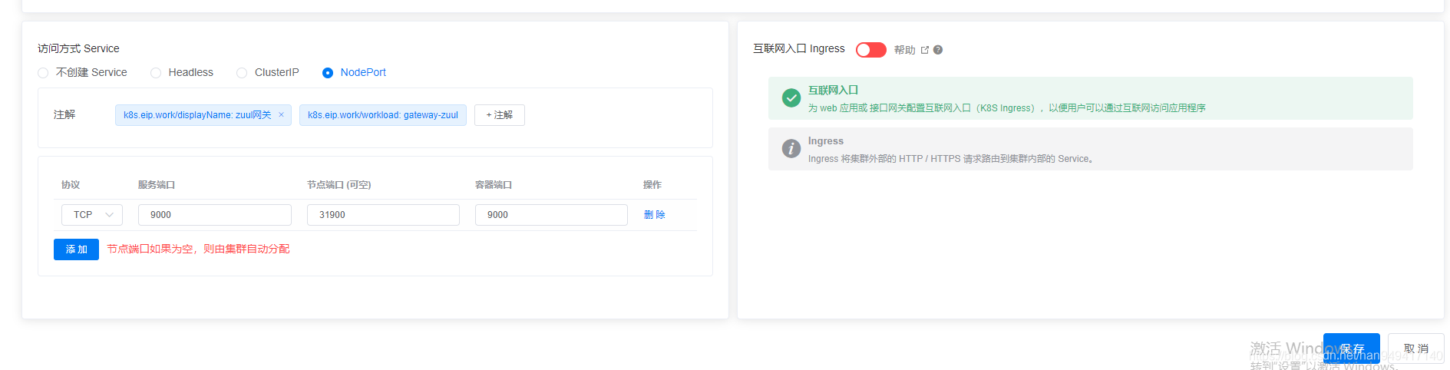Toggle the 互联网入口 Ingress switch
1450x370 pixels.
(x=870, y=50)
